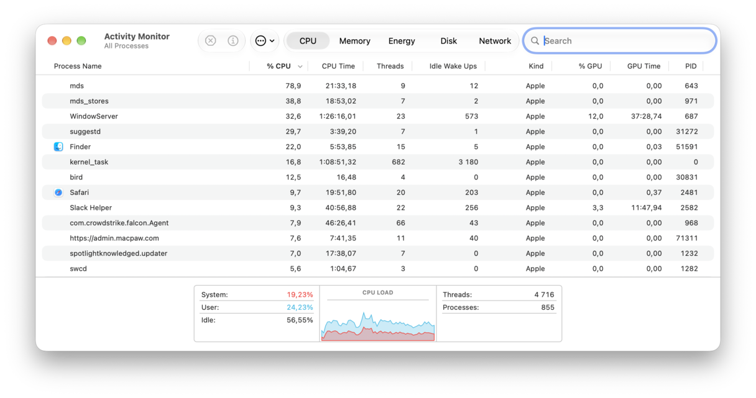Select the mds_stores process row
Screen dimensions: 756x398
[x=378, y=101]
